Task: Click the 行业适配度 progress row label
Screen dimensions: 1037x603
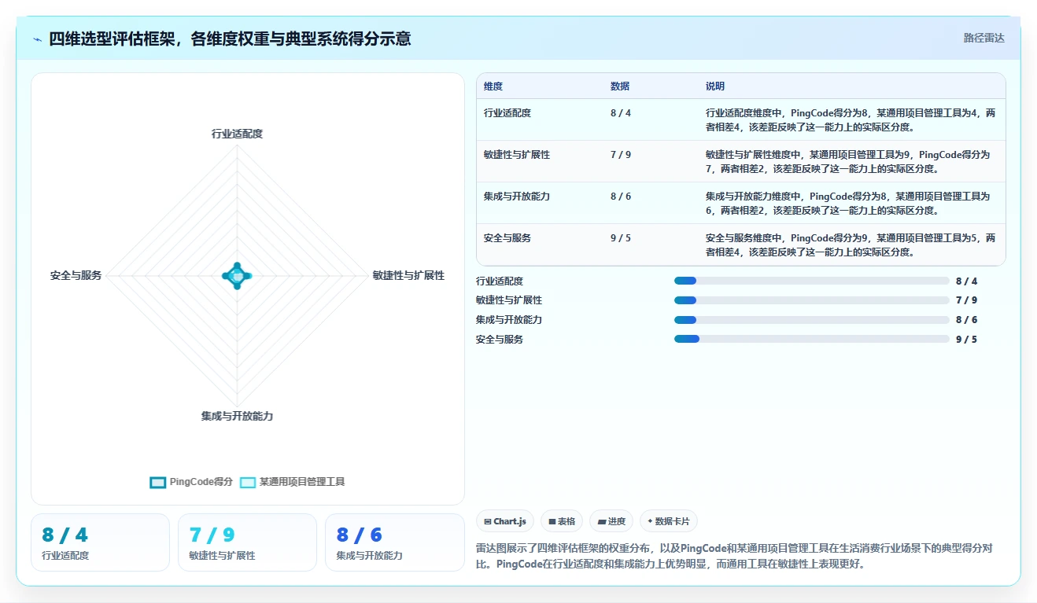Action: [x=500, y=281]
